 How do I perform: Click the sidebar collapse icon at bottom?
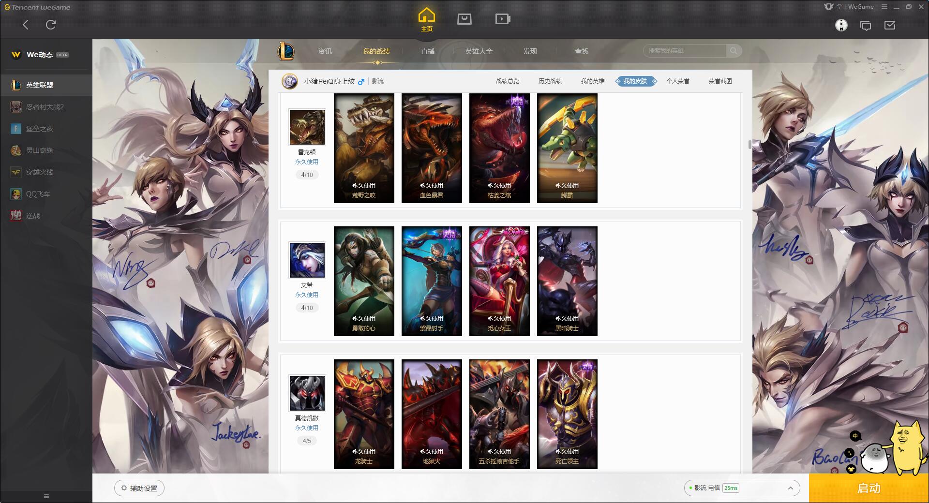[46, 496]
